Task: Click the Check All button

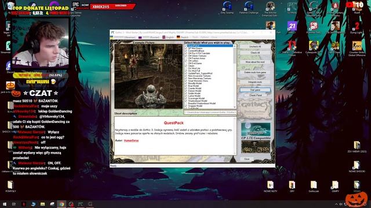Action: 255,53
